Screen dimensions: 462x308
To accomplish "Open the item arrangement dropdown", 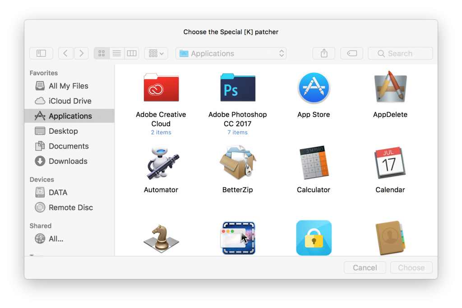I will click(x=156, y=53).
